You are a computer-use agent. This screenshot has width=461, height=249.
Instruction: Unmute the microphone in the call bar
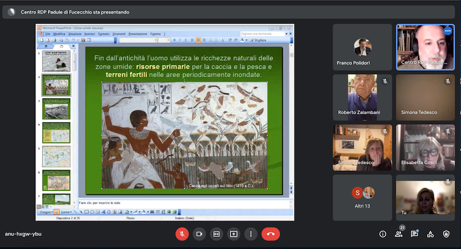click(x=182, y=234)
